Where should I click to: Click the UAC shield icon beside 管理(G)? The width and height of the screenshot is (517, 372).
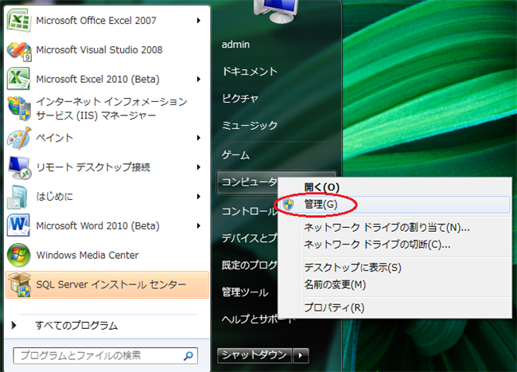pyautogui.click(x=288, y=205)
